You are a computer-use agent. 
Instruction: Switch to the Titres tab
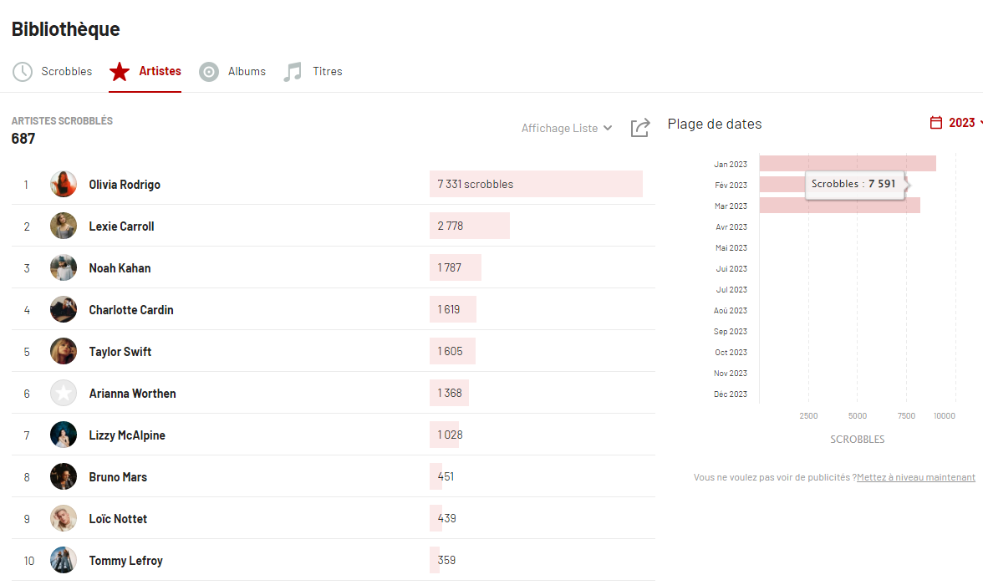click(x=327, y=72)
